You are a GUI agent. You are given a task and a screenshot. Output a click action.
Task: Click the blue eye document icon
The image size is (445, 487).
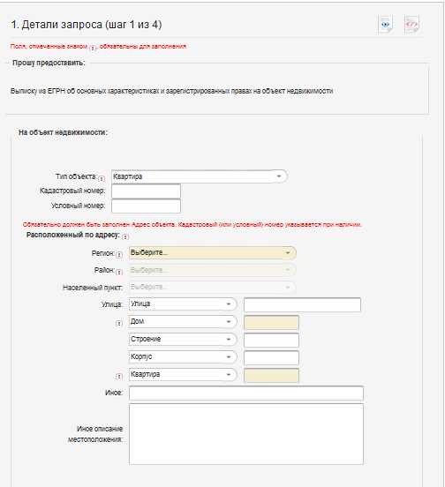point(386,24)
